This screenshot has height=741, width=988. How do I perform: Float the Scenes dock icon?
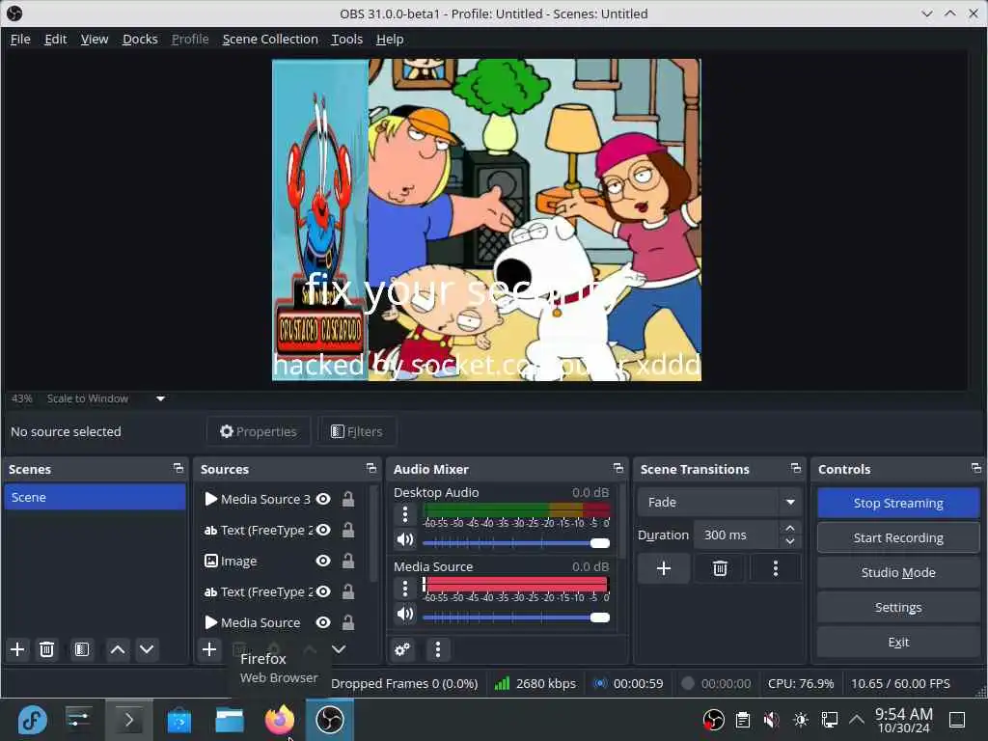point(178,468)
